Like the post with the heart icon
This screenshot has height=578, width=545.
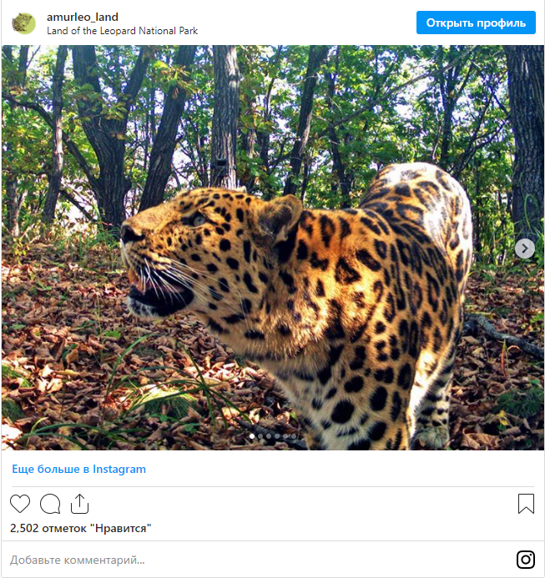coord(20,504)
